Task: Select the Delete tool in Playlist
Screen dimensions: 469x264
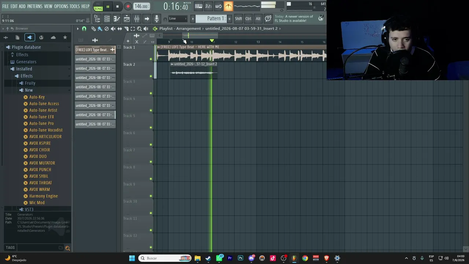Action: [x=106, y=29]
